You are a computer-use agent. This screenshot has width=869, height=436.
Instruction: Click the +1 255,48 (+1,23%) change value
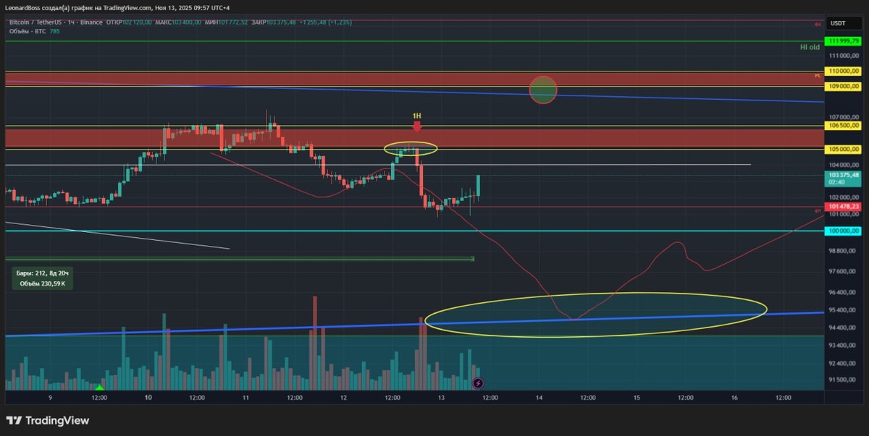click(x=326, y=22)
